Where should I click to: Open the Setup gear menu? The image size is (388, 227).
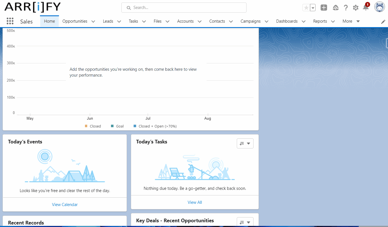[356, 8]
